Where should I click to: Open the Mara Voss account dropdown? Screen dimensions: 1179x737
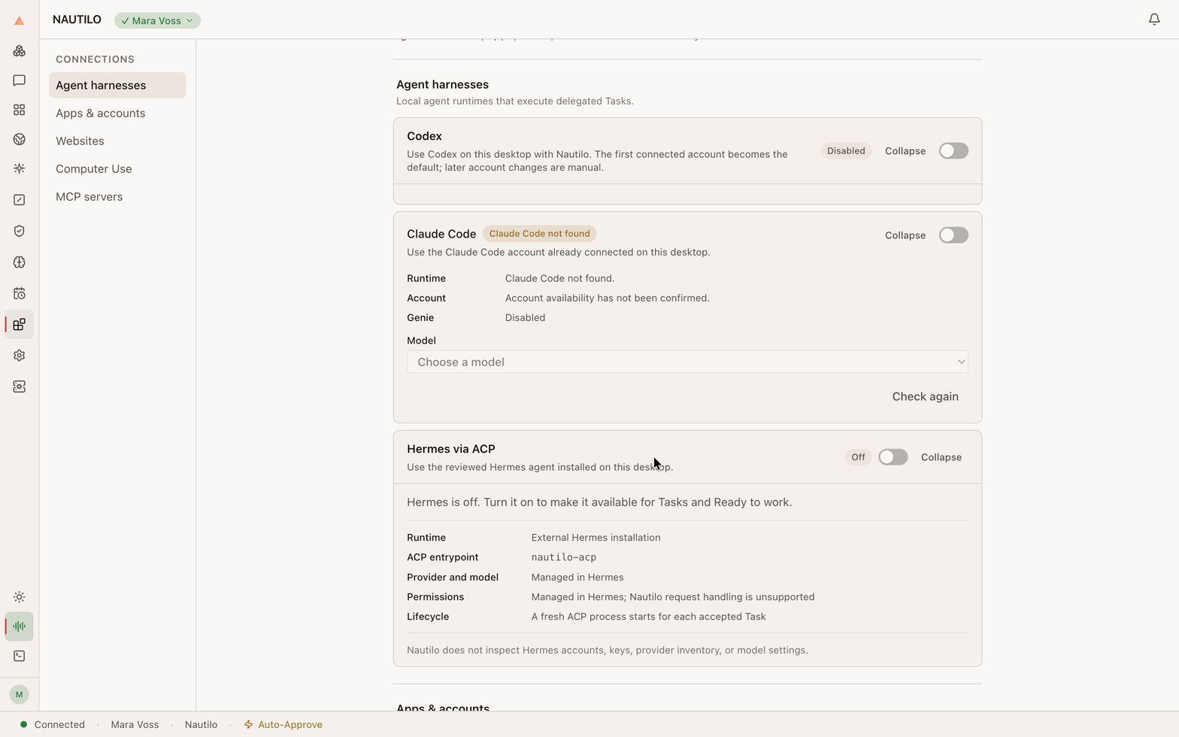tap(157, 20)
